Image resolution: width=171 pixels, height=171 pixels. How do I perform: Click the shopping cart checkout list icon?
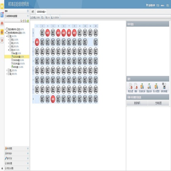147,5
